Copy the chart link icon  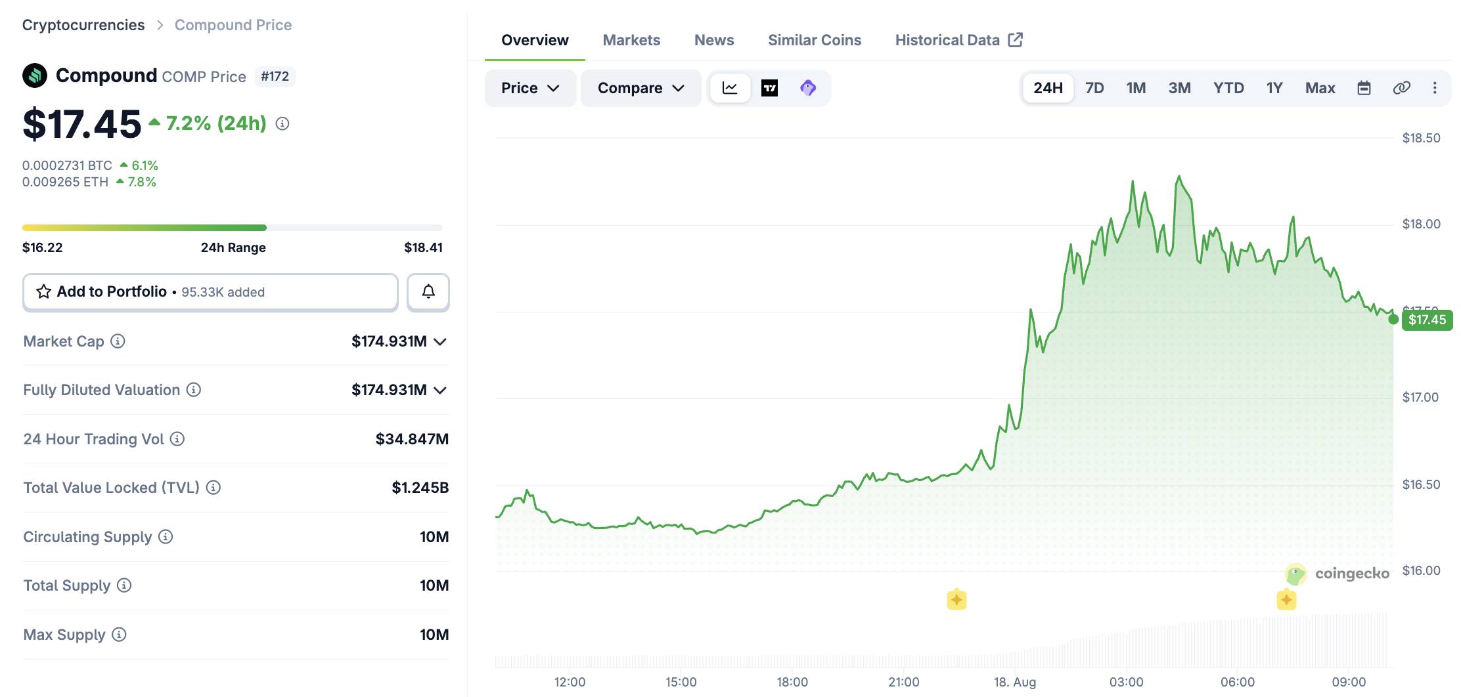coord(1401,88)
